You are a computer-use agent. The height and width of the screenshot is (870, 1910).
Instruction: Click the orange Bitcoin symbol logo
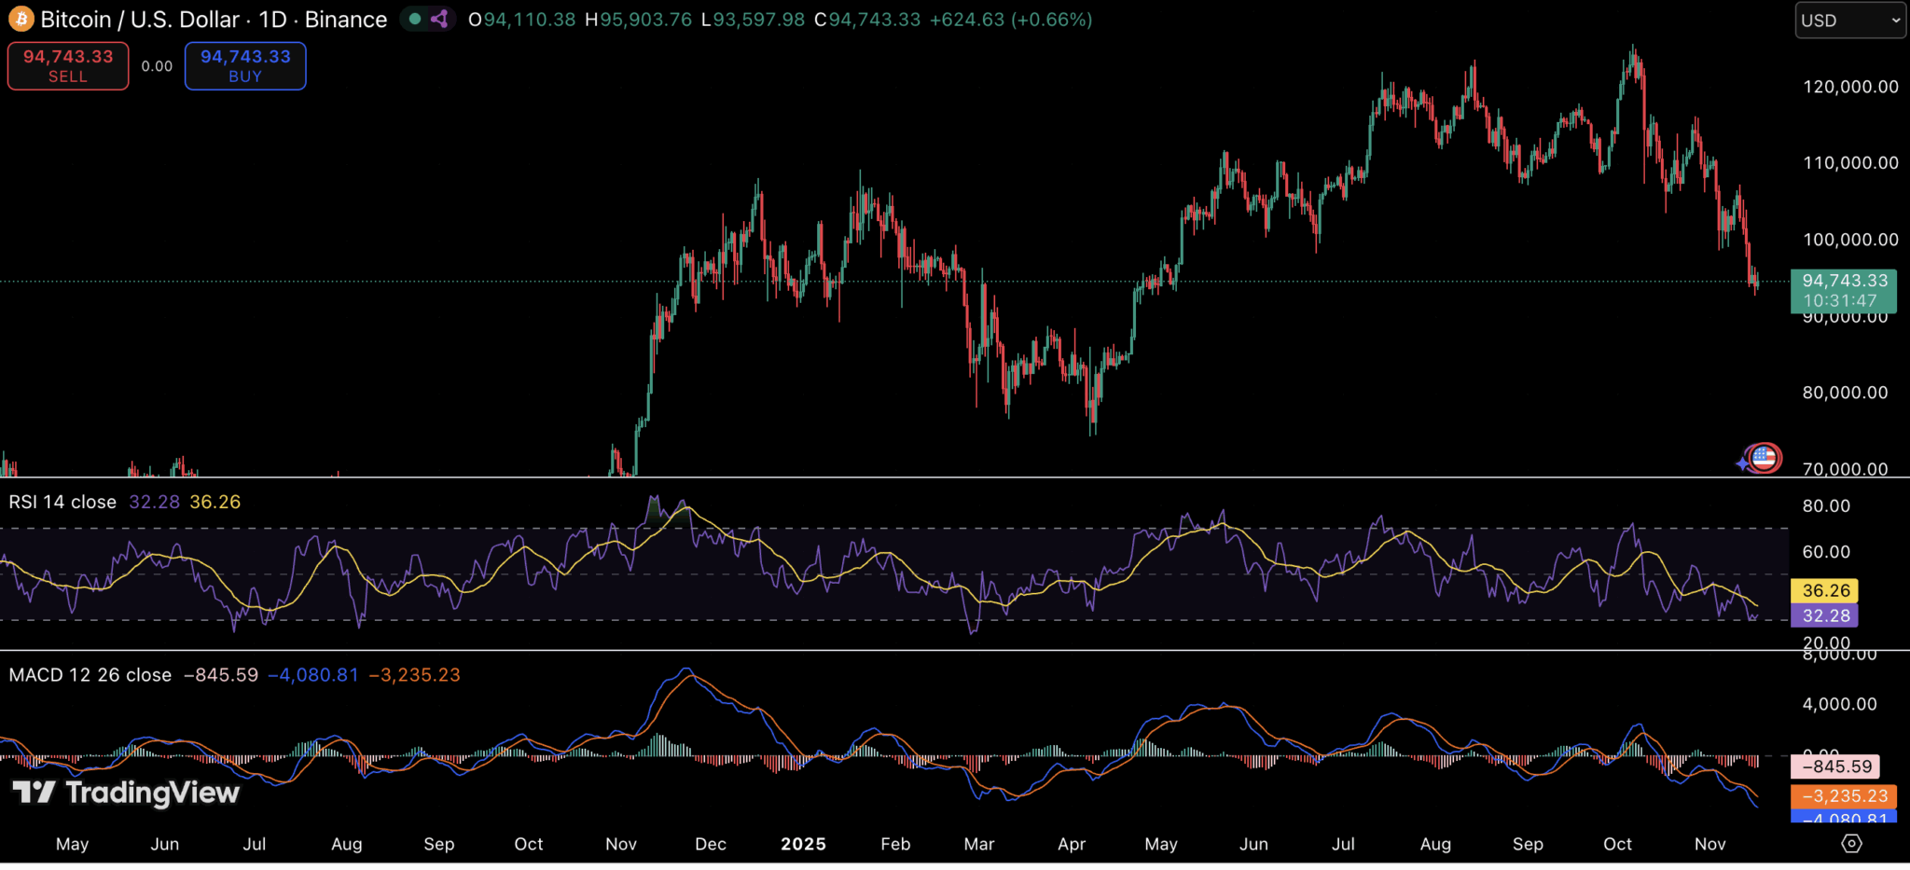(21, 19)
